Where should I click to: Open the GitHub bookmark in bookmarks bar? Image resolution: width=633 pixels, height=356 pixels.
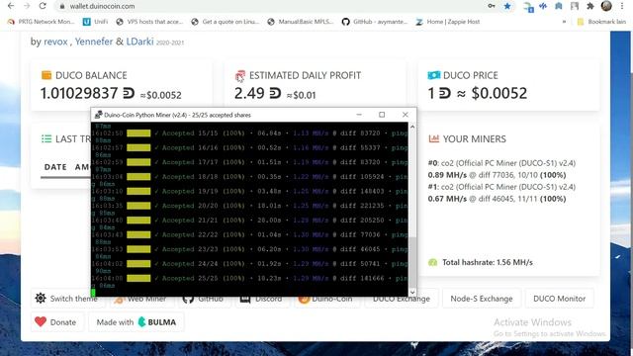pyautogui.click(x=374, y=22)
